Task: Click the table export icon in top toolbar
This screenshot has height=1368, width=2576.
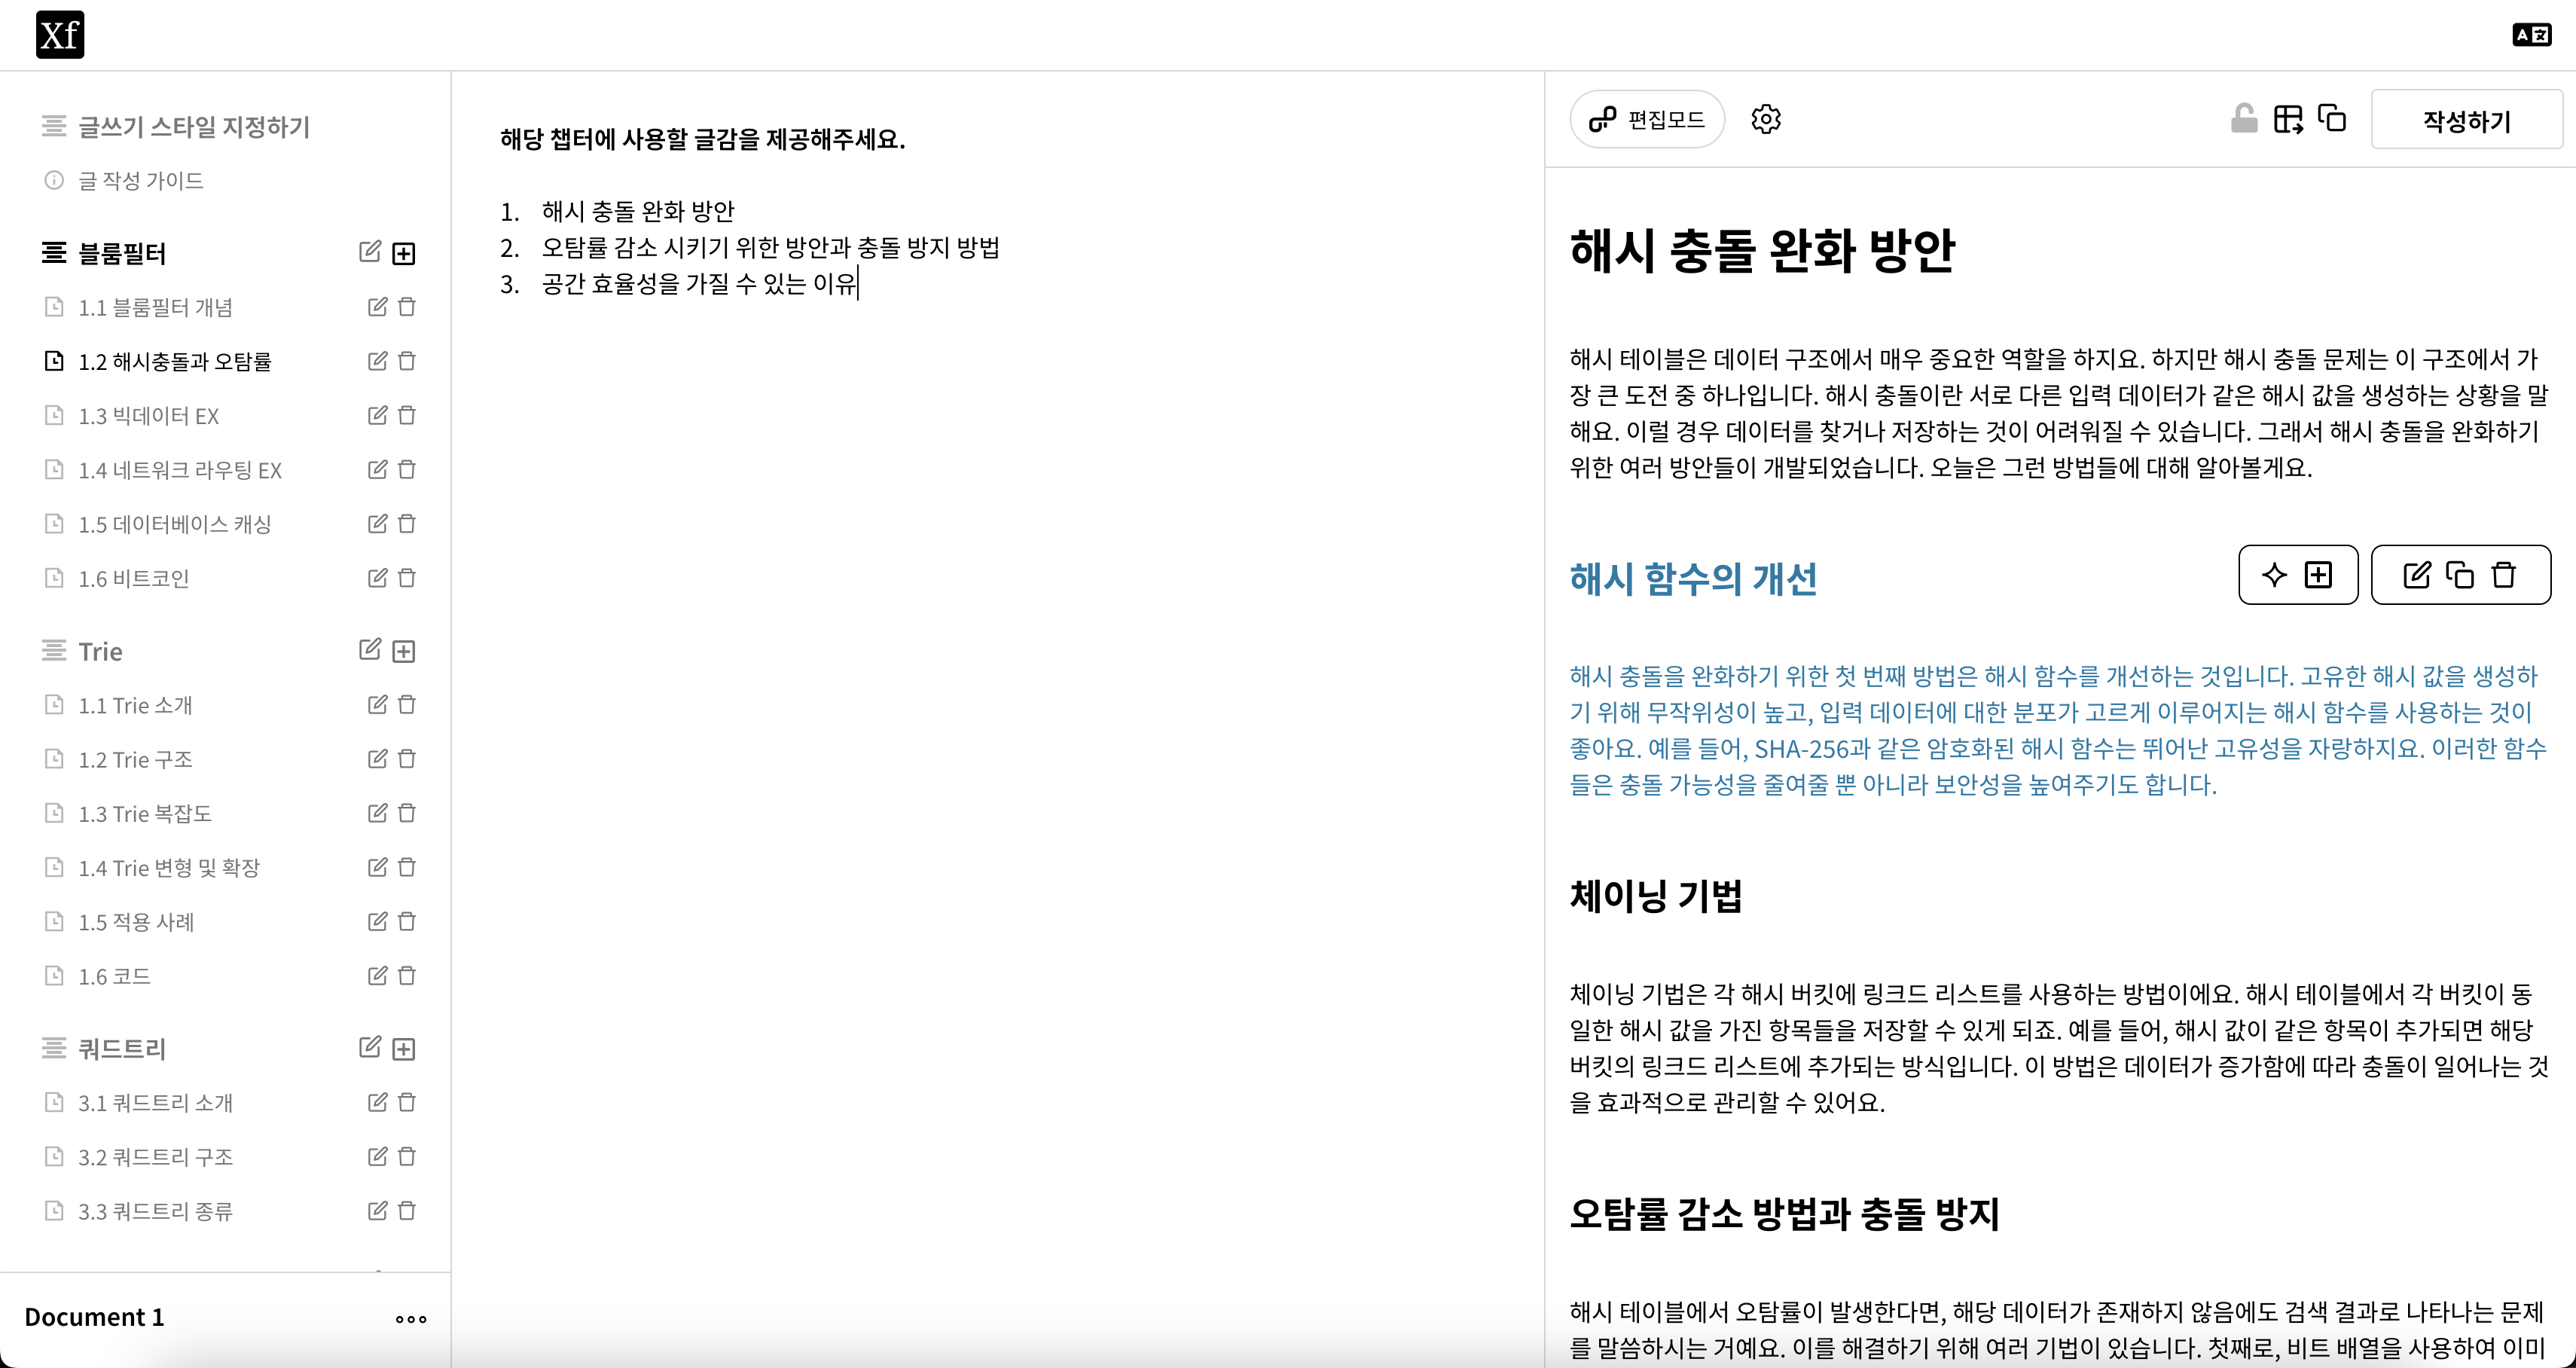Action: (x=2288, y=119)
